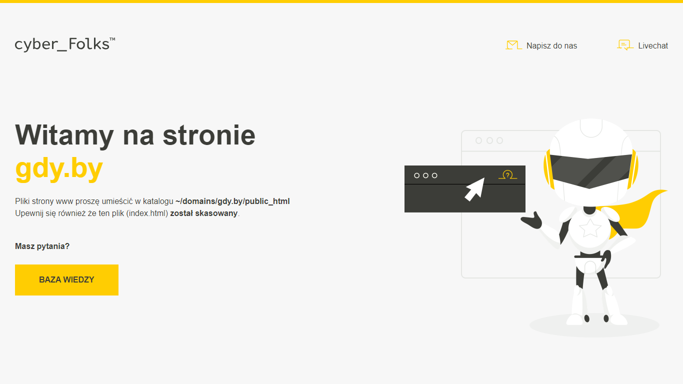683x384 pixels.
Task: Click the ~/domains/gdy.by/public_html path text
Action: tap(232, 201)
